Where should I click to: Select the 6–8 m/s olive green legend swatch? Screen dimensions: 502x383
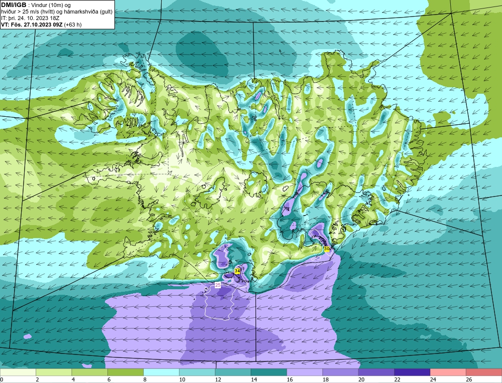125,372
